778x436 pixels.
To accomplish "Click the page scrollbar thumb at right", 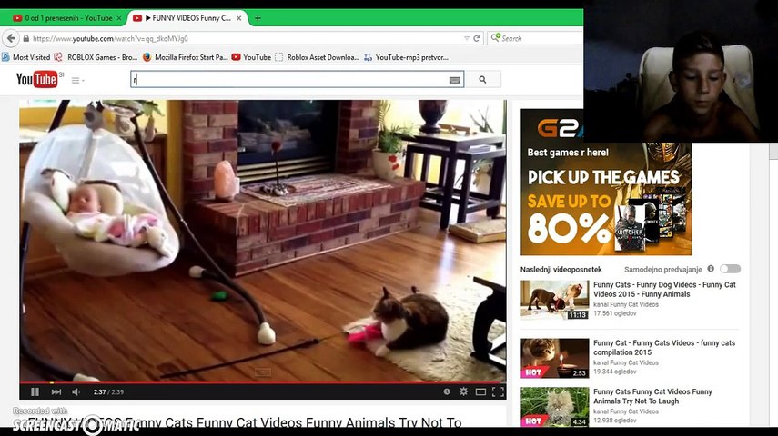I will coord(773,151).
